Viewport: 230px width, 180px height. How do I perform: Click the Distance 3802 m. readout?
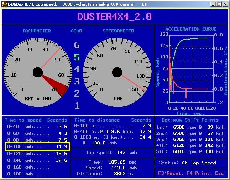point(105,174)
